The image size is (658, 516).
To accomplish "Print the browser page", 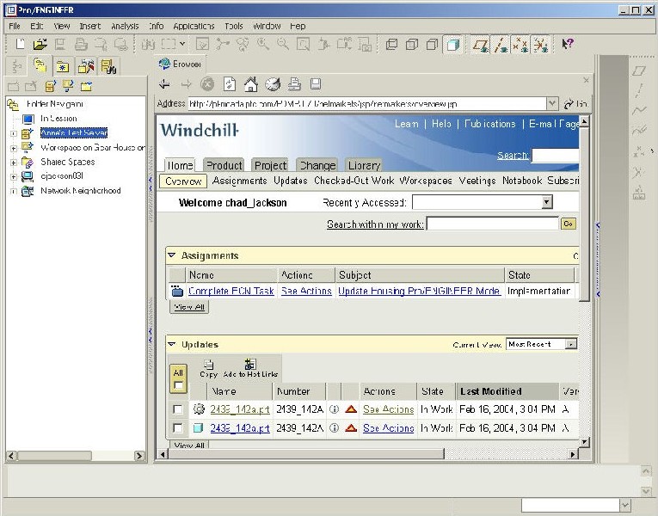I will (294, 84).
